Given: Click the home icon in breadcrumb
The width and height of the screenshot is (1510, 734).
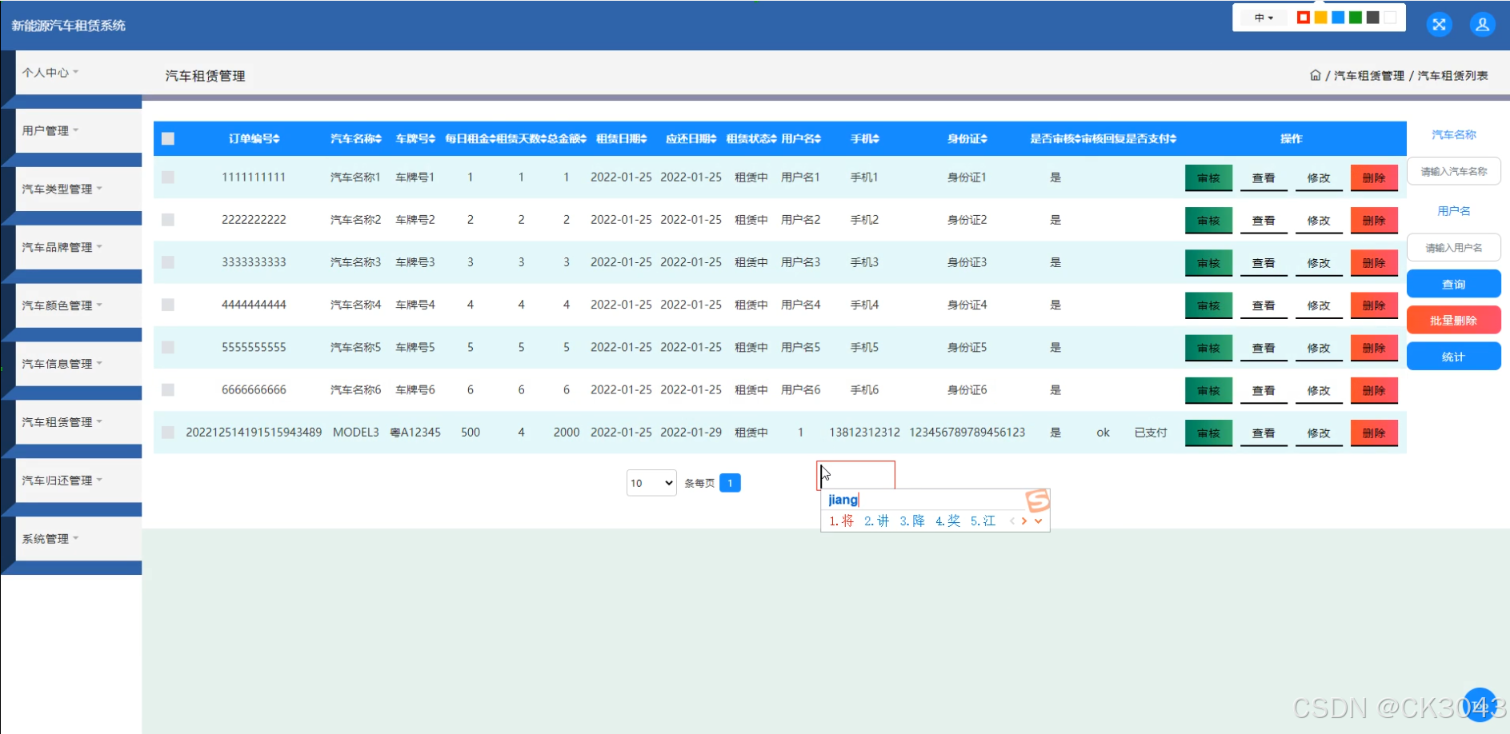Looking at the screenshot, I should click(1316, 75).
